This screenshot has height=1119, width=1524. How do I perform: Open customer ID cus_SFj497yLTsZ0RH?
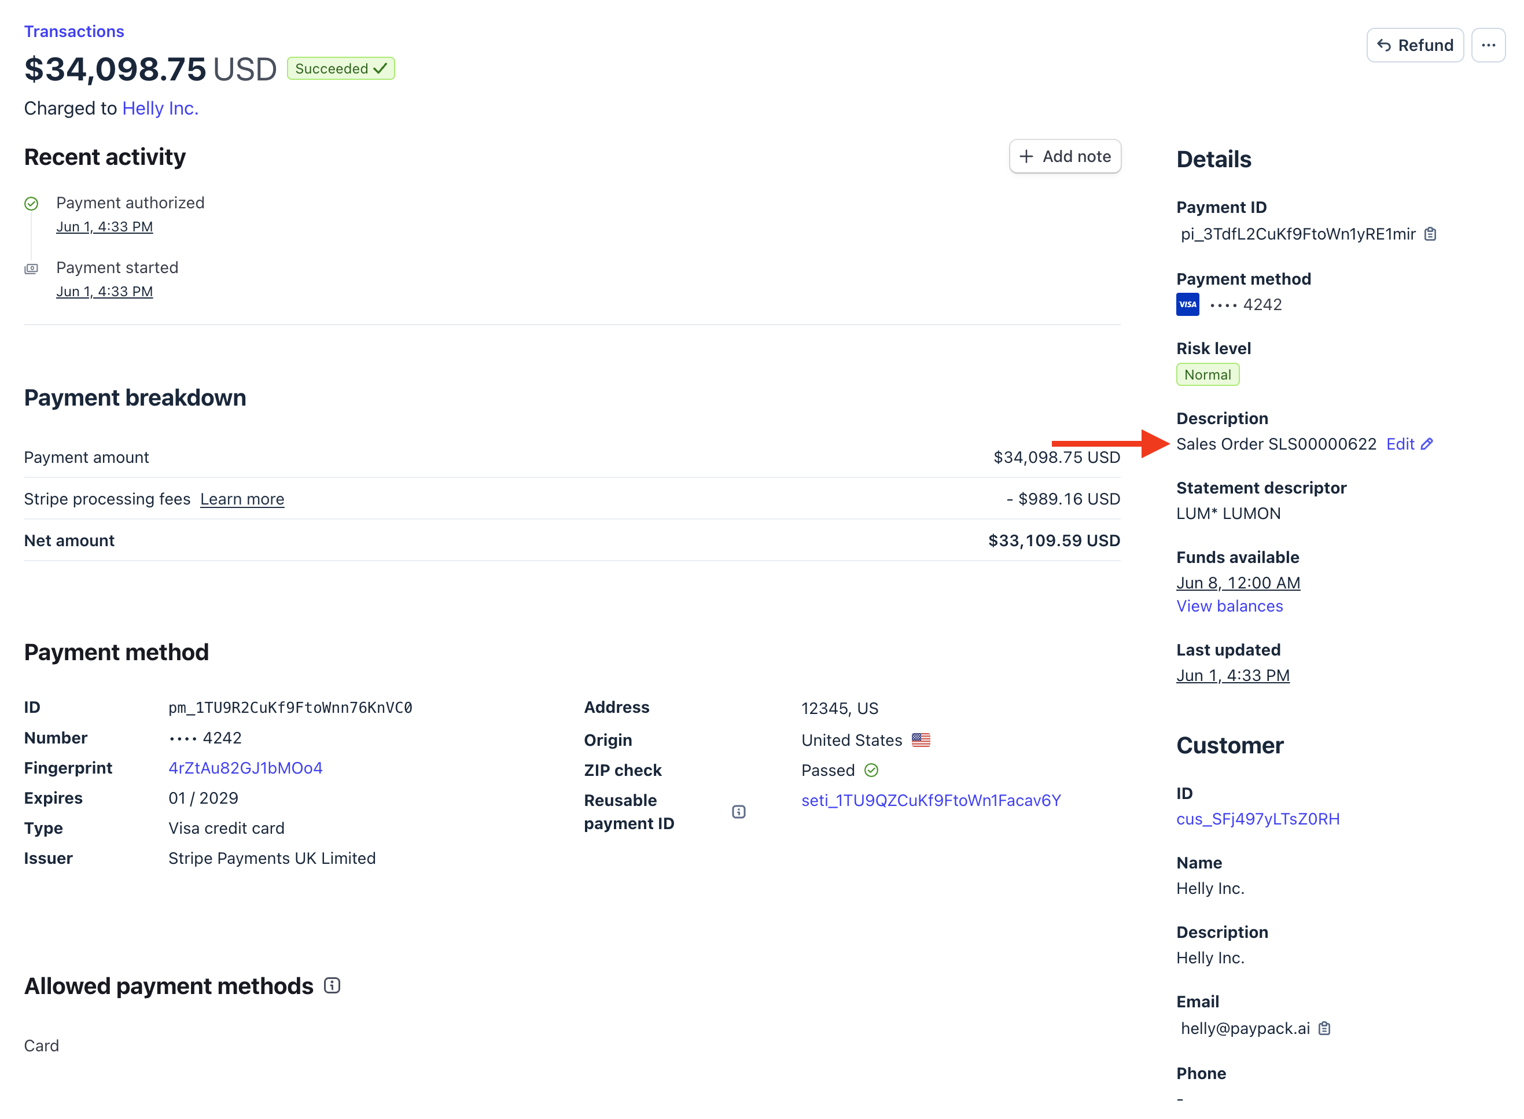point(1257,819)
